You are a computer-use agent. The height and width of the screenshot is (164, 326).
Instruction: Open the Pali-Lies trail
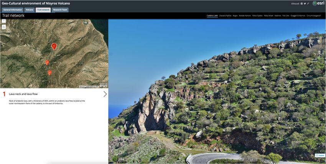click(286, 16)
